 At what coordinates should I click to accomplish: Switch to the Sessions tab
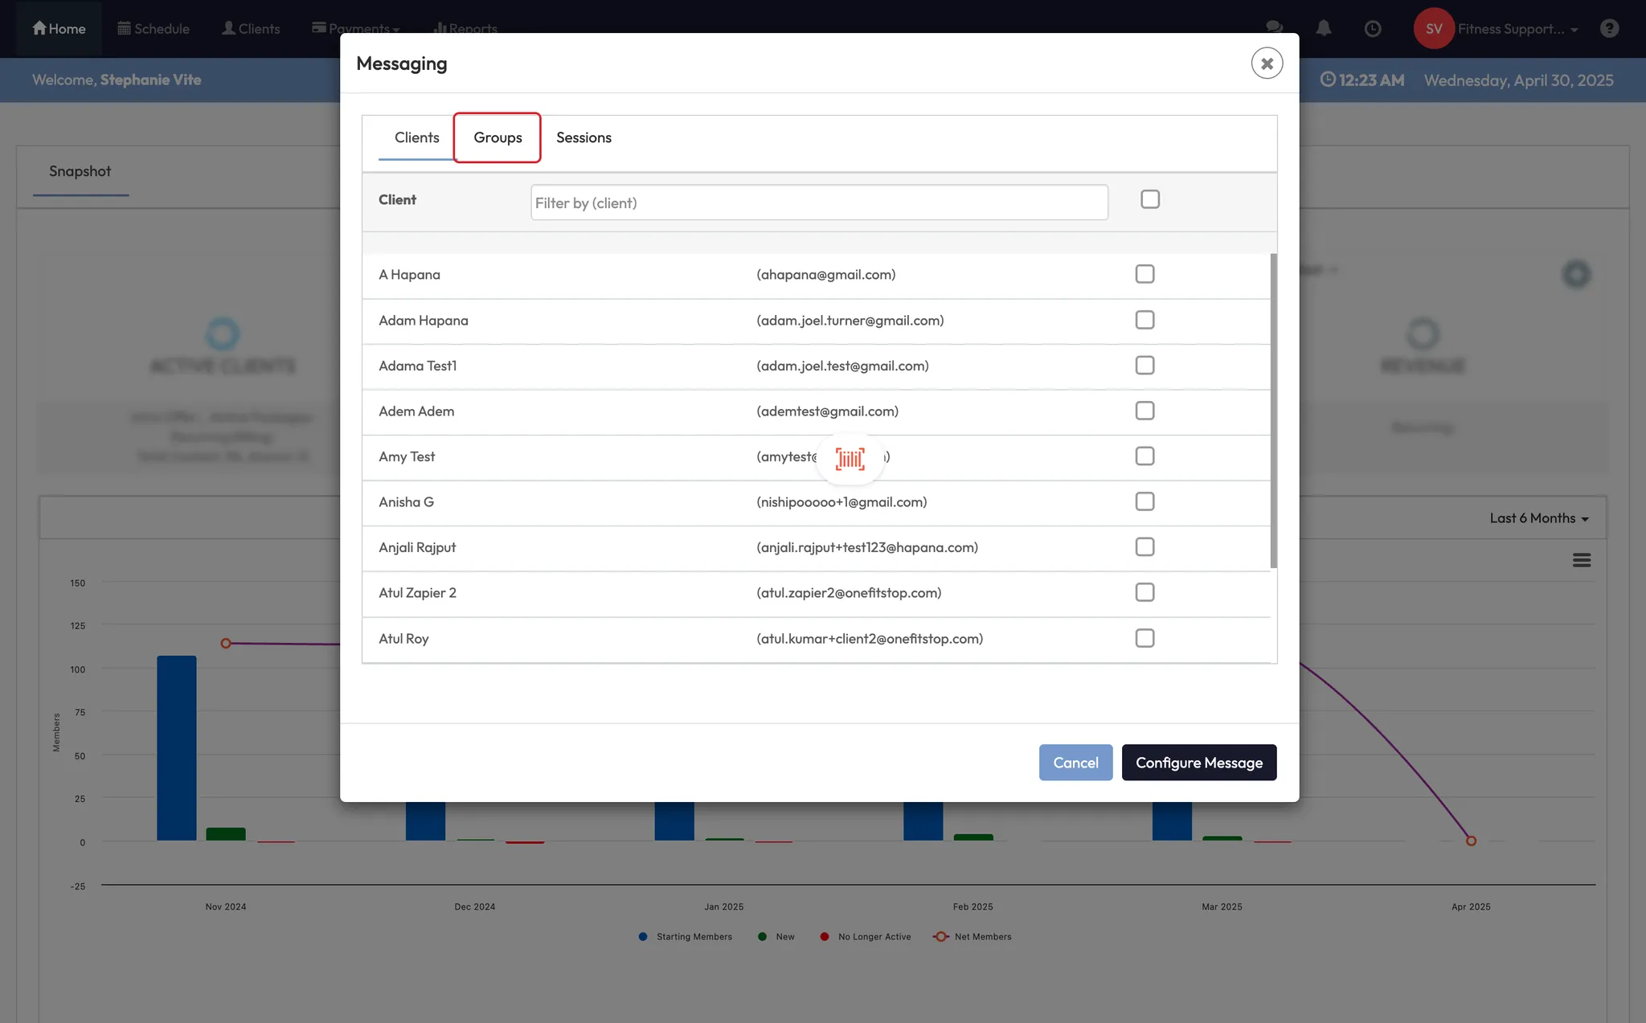click(583, 137)
